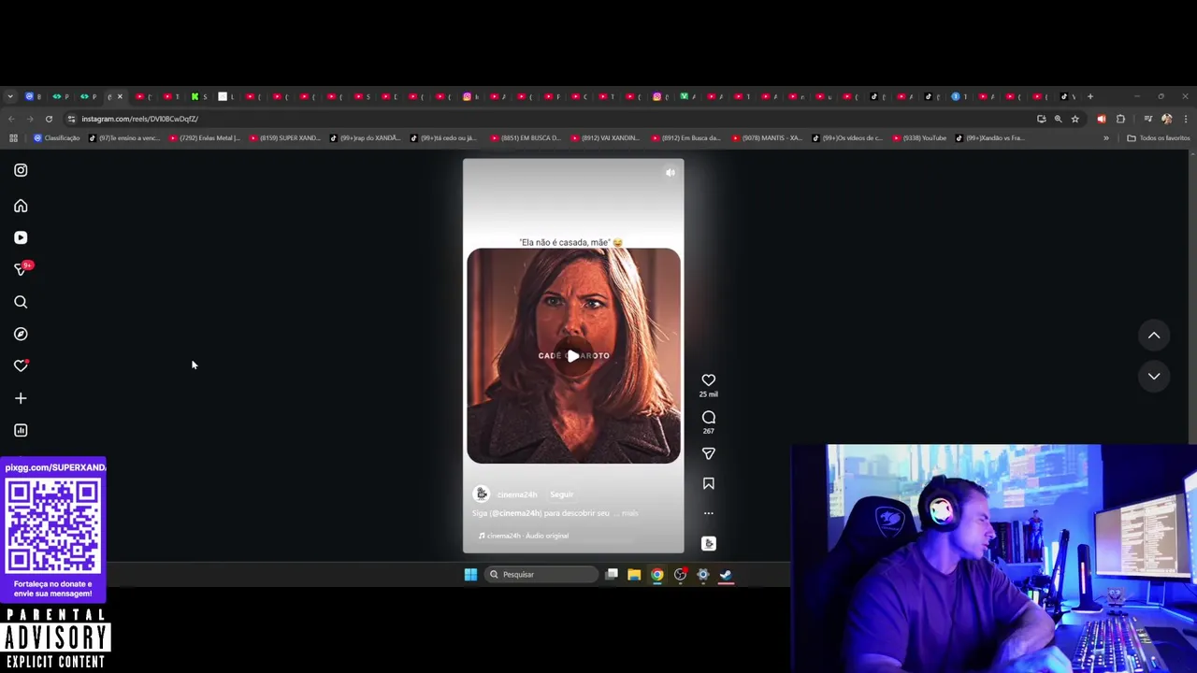The image size is (1197, 673).
Task: Go to Instagram Home in the sidebar
Action: [21, 206]
